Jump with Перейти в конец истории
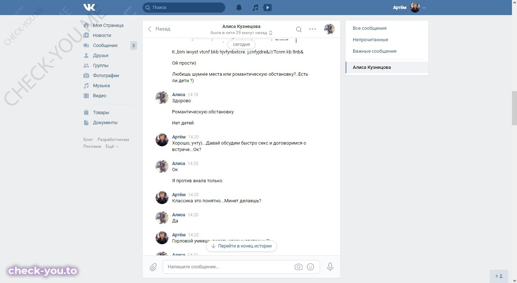Viewport: 517px width, 283px height. click(241, 246)
